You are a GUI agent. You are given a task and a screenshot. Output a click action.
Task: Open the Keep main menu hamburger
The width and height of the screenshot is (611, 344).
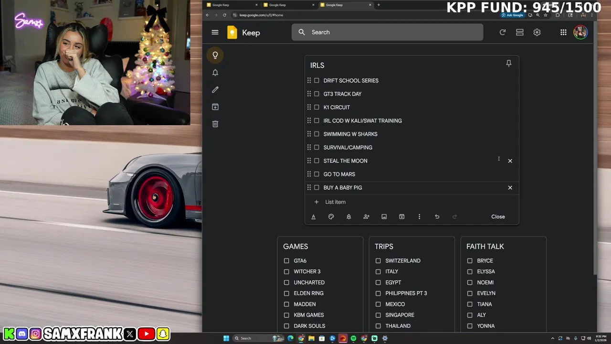click(x=215, y=32)
